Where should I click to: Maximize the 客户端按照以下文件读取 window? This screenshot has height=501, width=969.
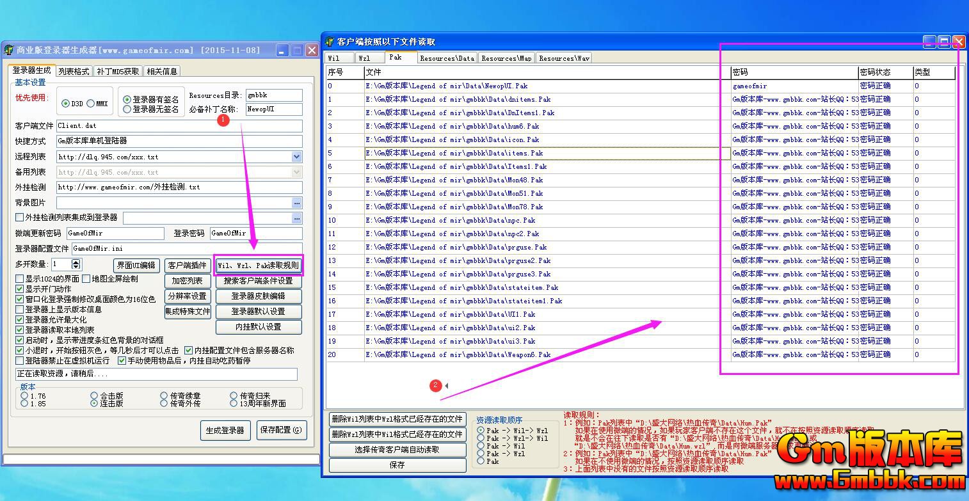pos(944,42)
